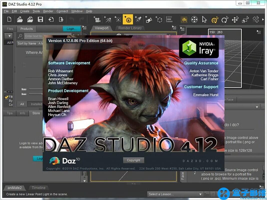This screenshot has height=200, width=267.
Task: Select the All filter tab
Action: coord(22,104)
